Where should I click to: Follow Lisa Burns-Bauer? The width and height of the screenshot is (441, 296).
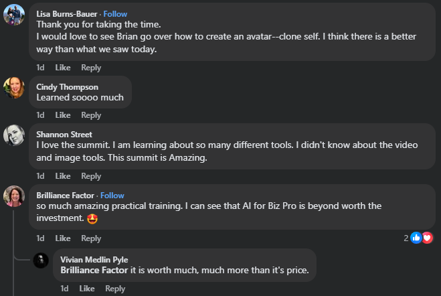click(116, 14)
